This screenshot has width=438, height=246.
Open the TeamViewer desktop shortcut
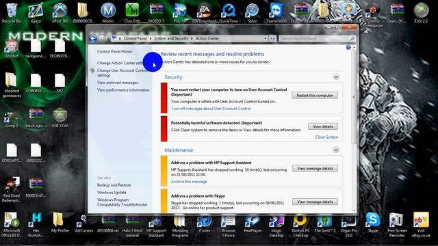pos(276,12)
